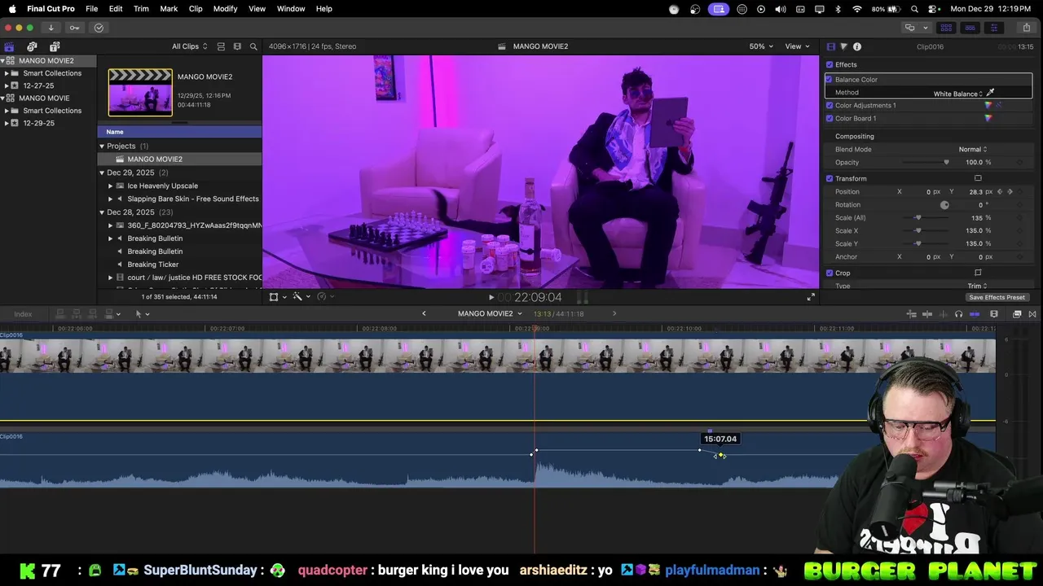Viewport: 1043px width, 586px height.
Task: Adjust the Scale (All) slider
Action: (918, 217)
